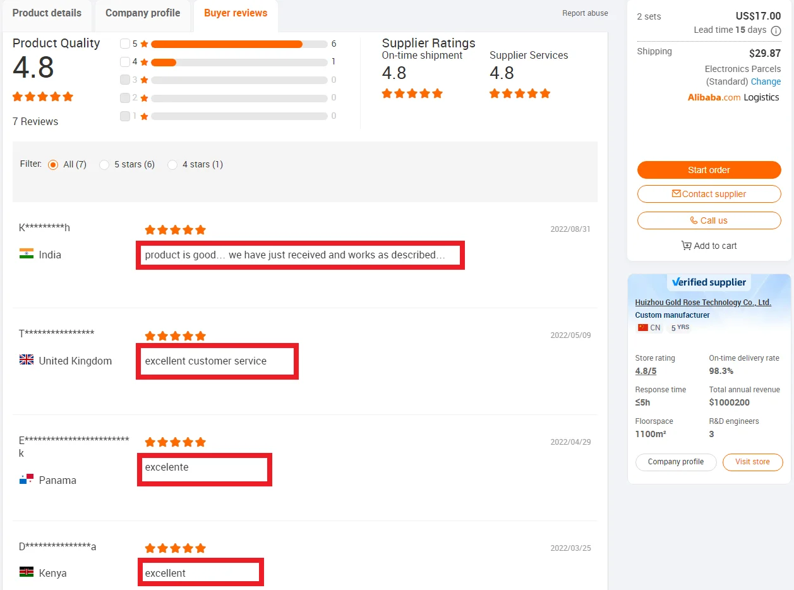
Task: Add to cart
Action: (709, 246)
